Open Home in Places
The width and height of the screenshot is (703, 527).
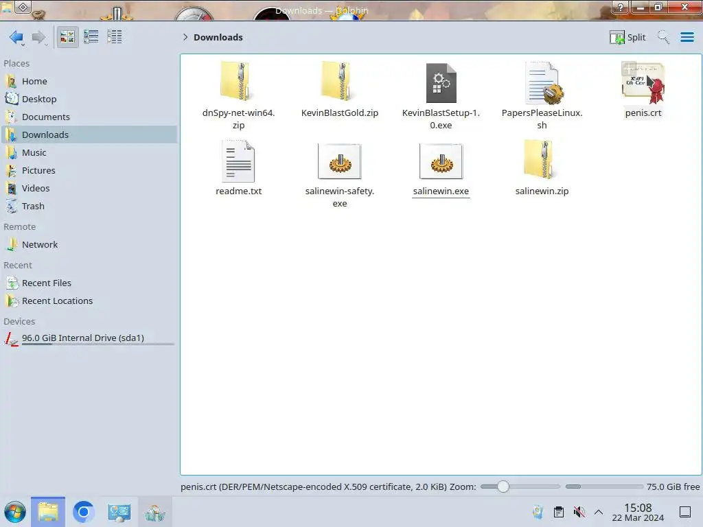coord(90,81)
